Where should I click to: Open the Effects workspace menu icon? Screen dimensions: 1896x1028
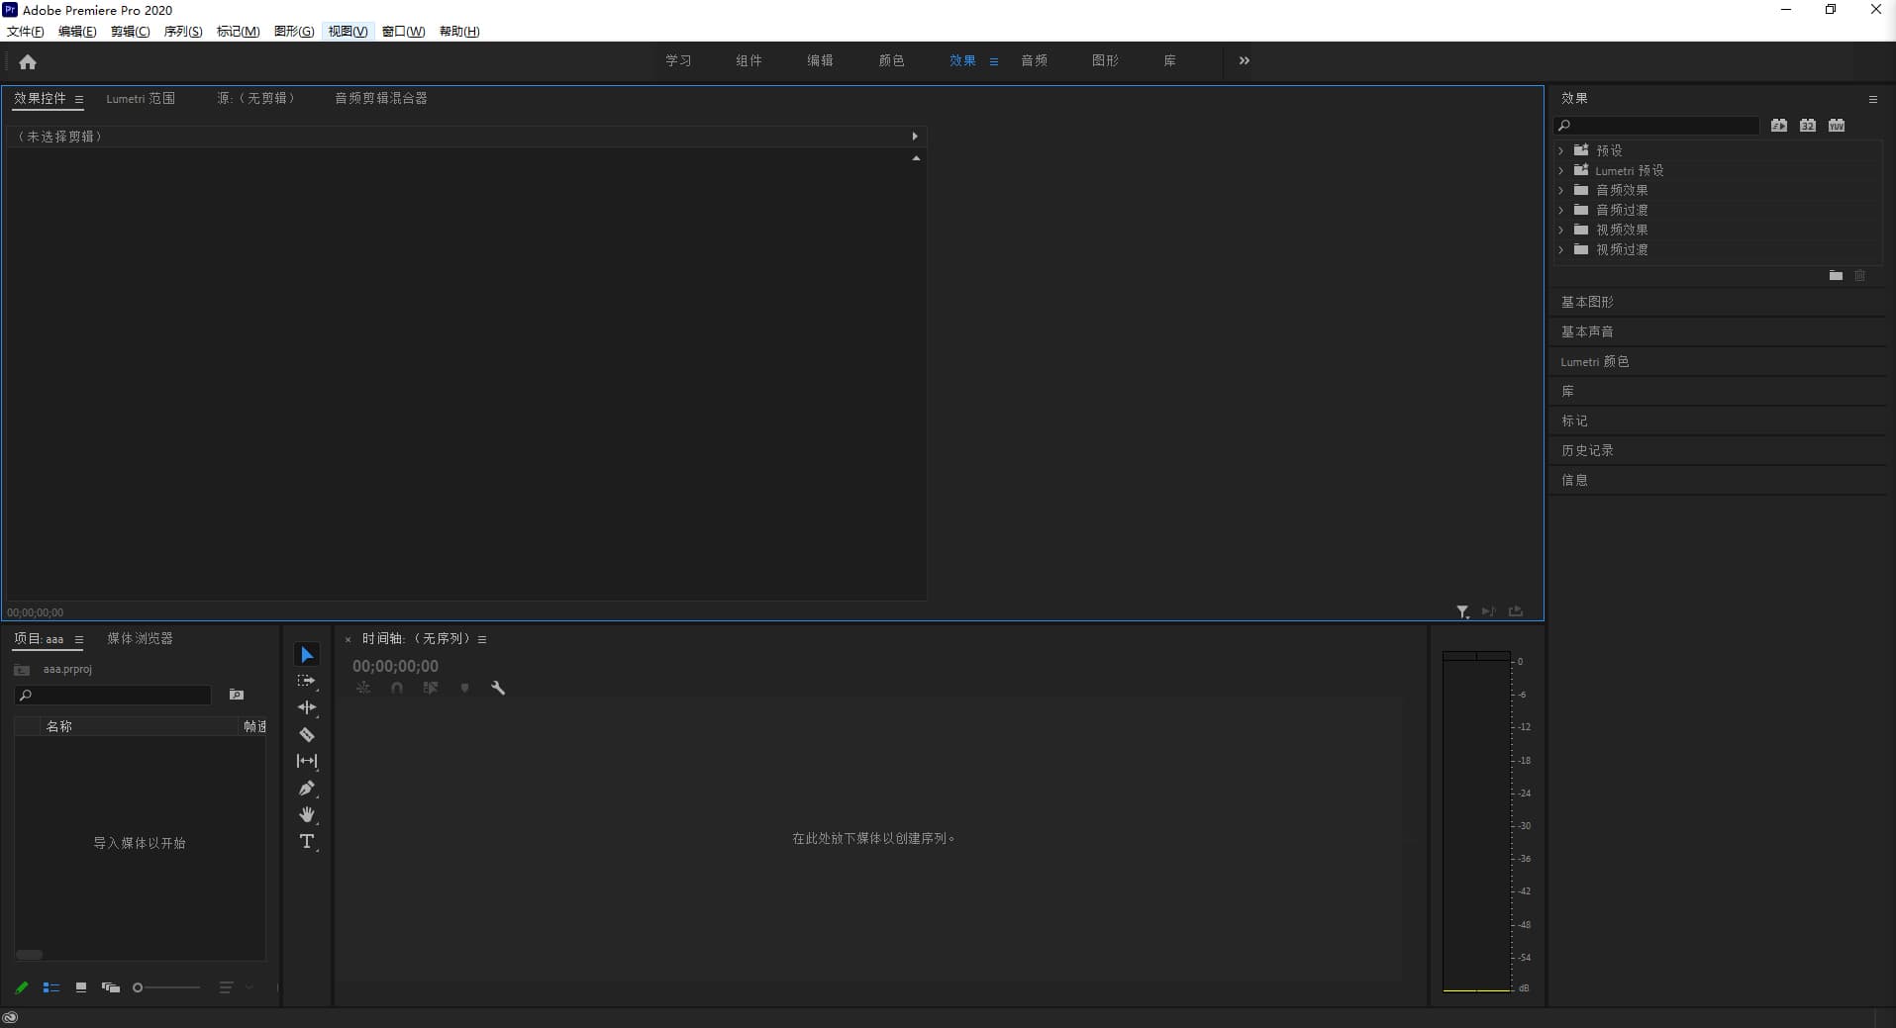pyautogui.click(x=993, y=61)
